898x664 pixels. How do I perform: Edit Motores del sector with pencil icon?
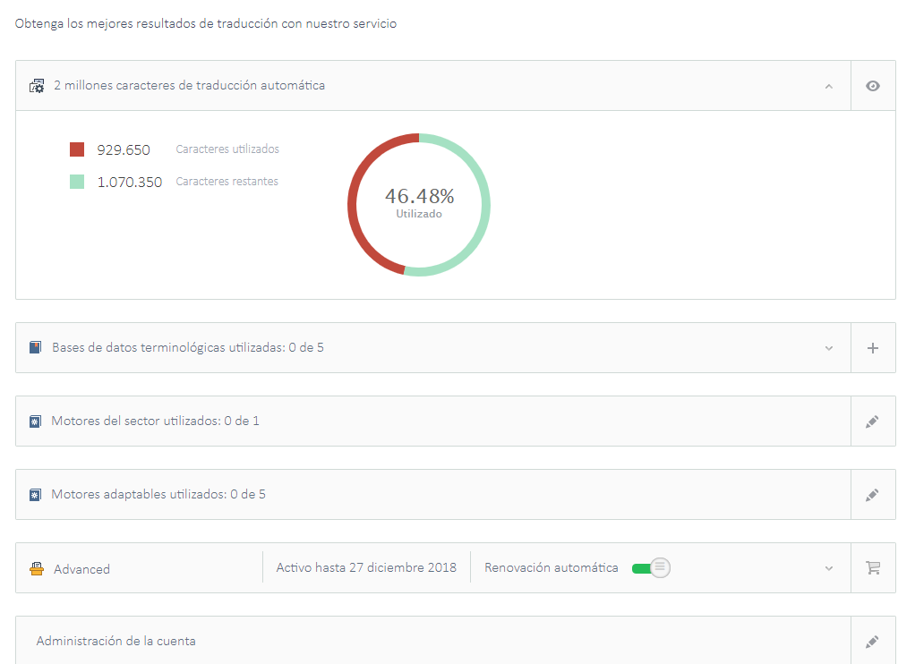click(x=872, y=421)
